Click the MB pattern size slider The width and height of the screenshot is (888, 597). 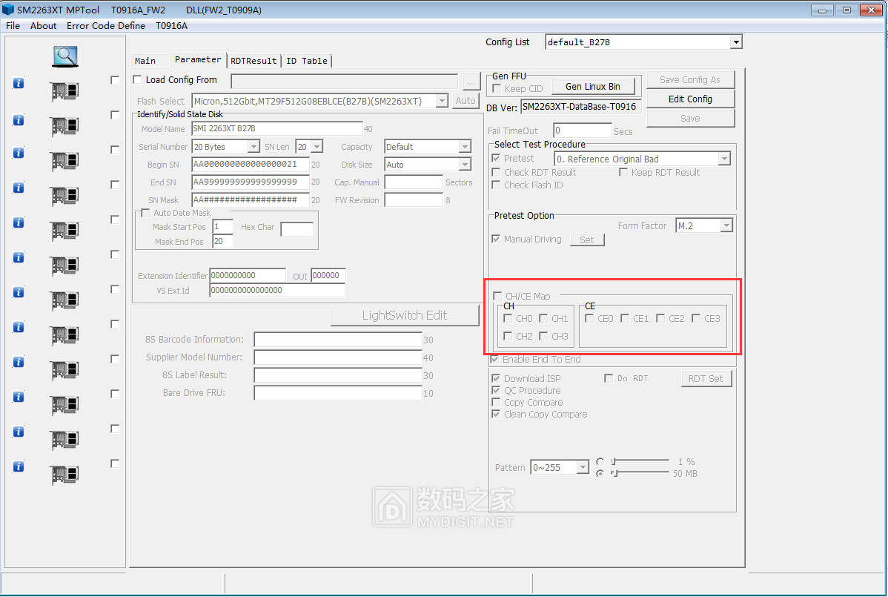[x=640, y=473]
